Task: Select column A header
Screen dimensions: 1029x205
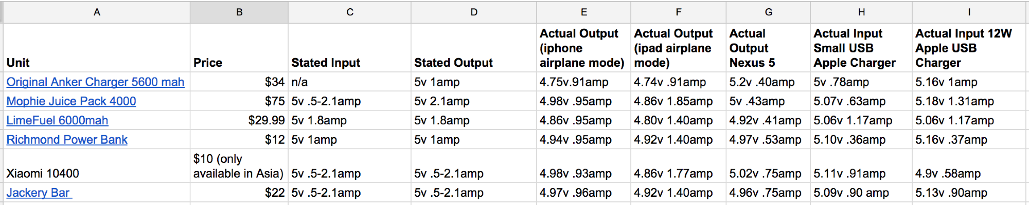Action: click(x=97, y=12)
